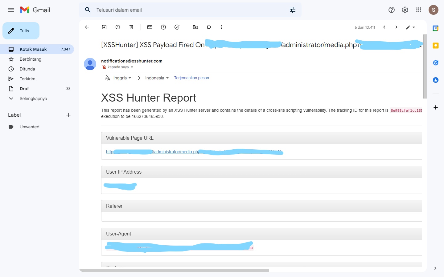
Task: Mark email as unread
Action: (x=150, y=27)
